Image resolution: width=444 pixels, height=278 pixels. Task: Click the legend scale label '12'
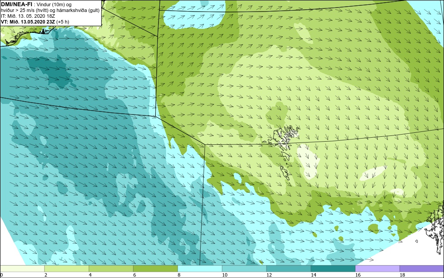click(269, 275)
